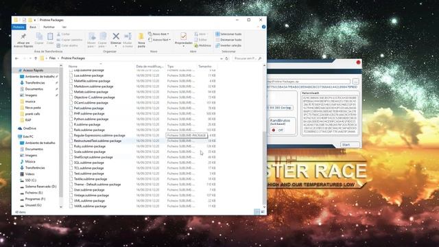The height and width of the screenshot is (247, 439).
Task: Click the PatternSearch hex text area
Action: click(x=330, y=115)
